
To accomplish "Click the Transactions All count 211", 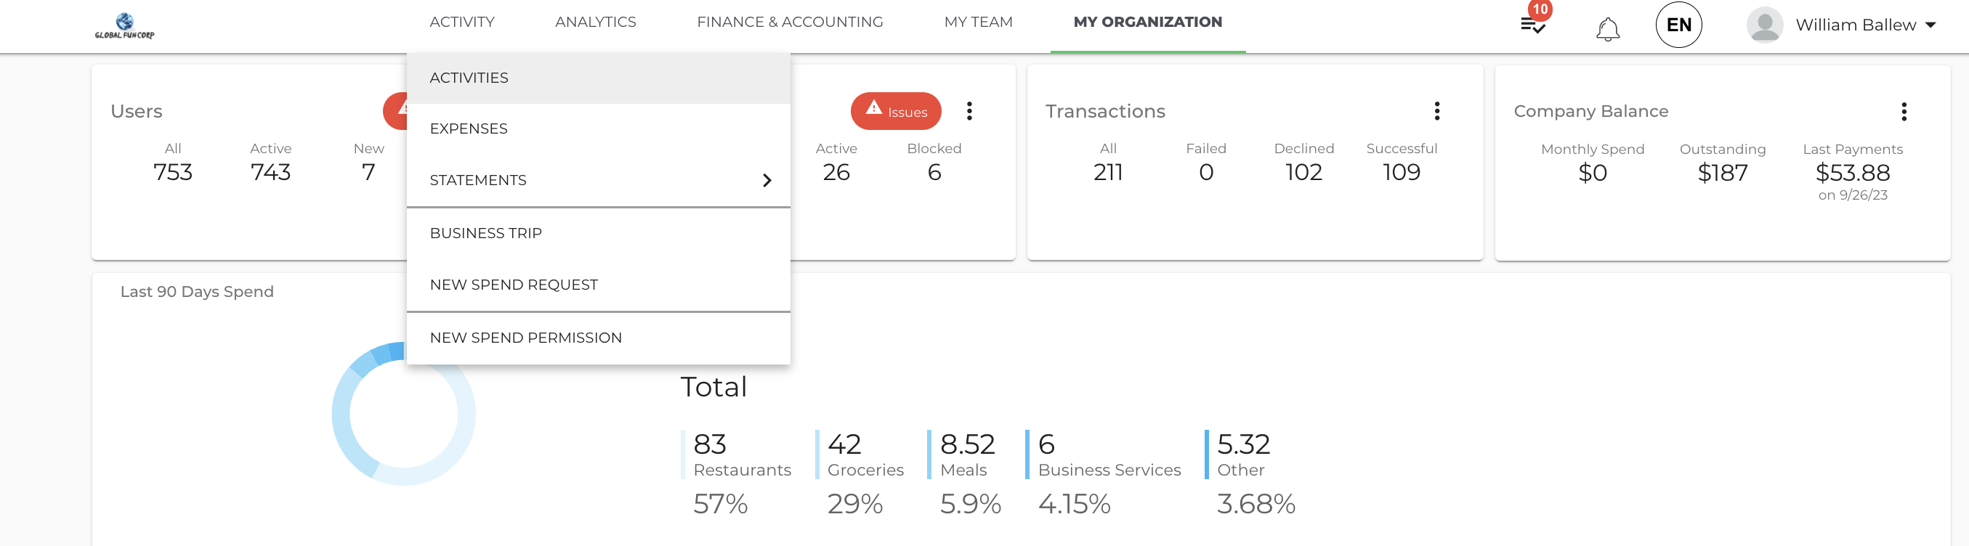I will [1107, 173].
